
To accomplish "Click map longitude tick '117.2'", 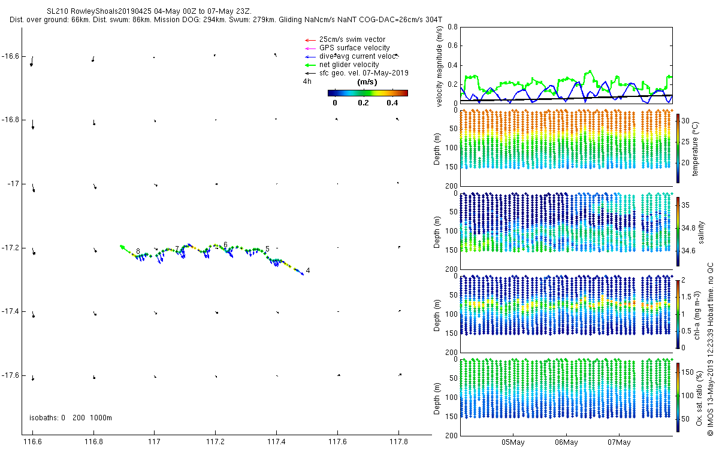I will [x=215, y=442].
